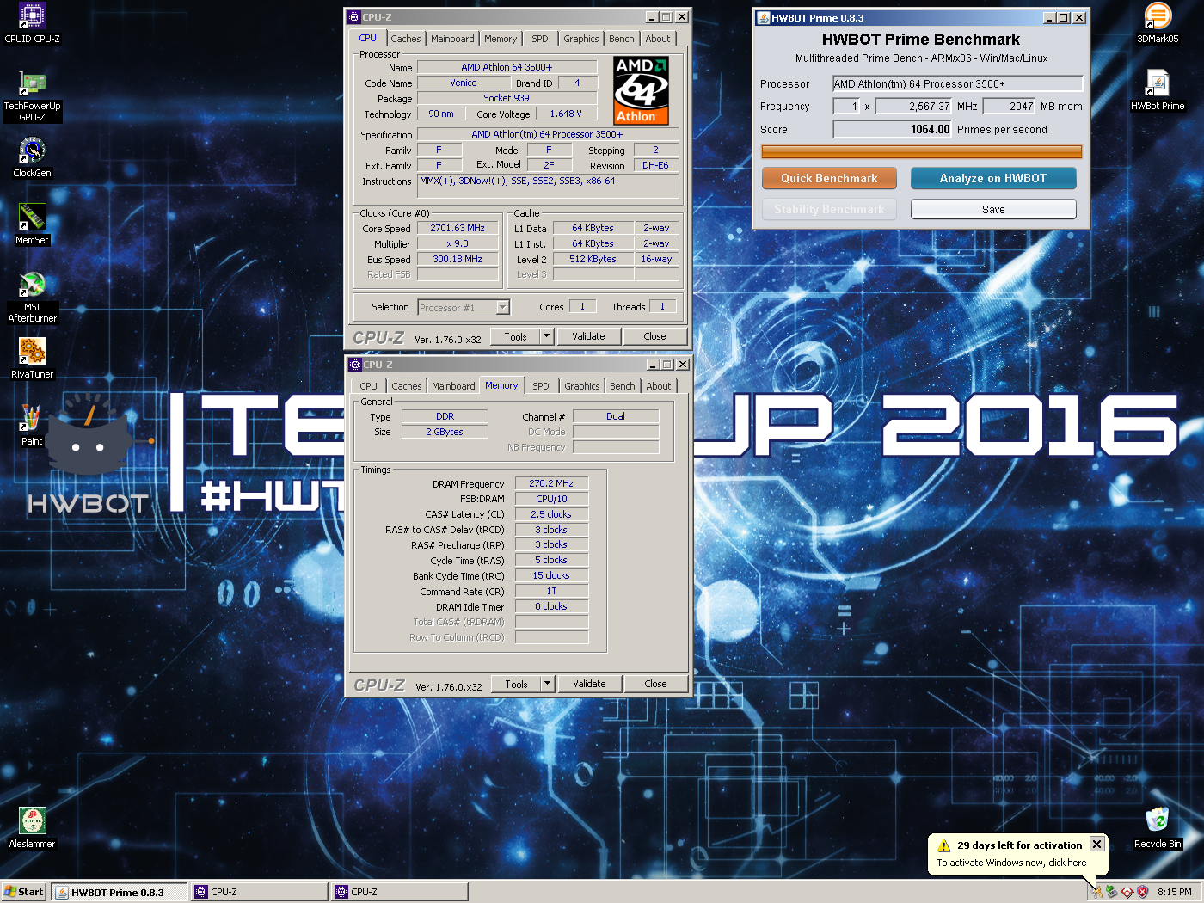Click CAS# Latency value 2.5 clocks

tap(551, 514)
